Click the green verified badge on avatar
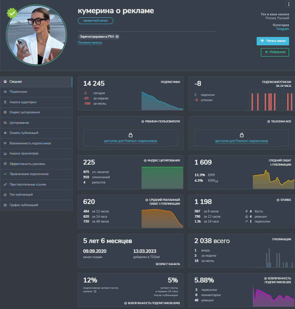Screen dimensions: 295x309 12,13
